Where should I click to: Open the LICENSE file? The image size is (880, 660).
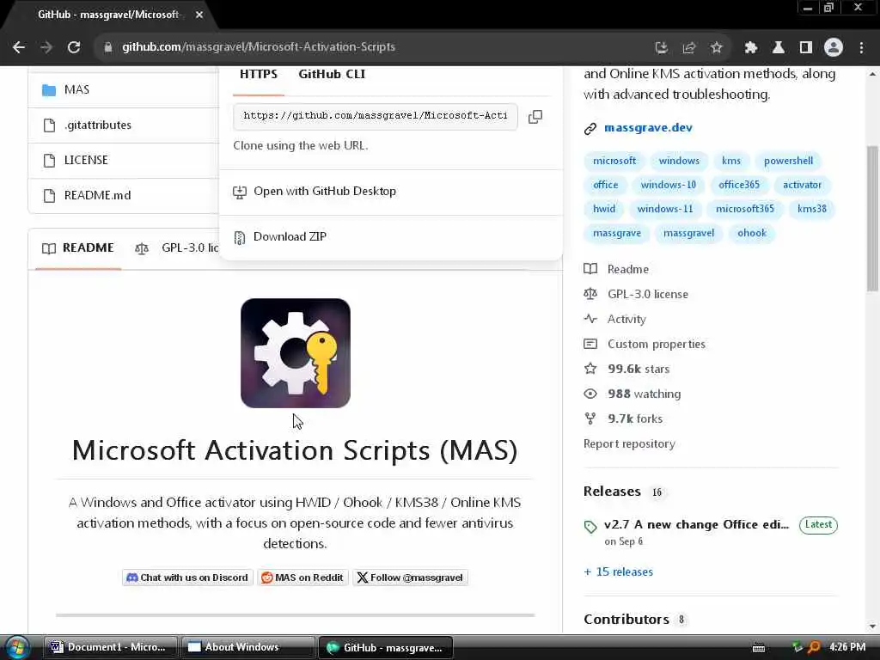point(86,160)
